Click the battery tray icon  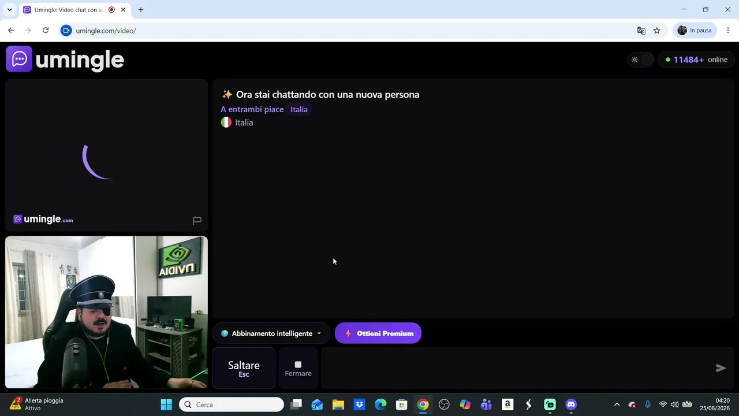[x=687, y=404]
